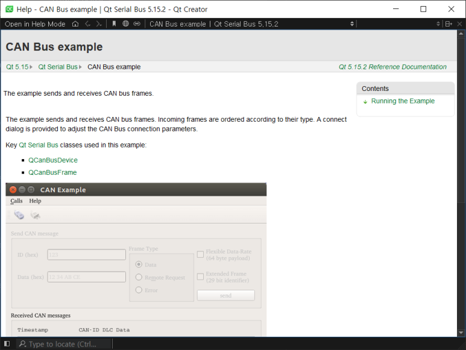Viewport: 466px width, 350px height.
Task: Toggle the sidebar icon in status bar
Action: (7, 344)
